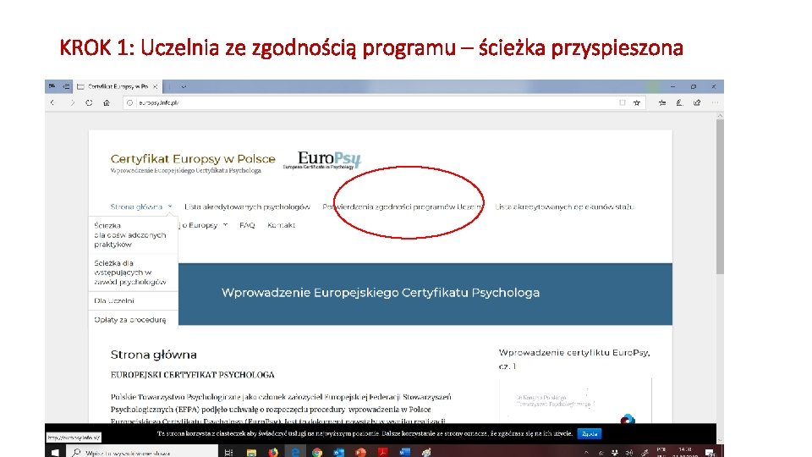The width and height of the screenshot is (812, 457).
Task: Open Adobe Acrobat from the taskbar
Action: 382,452
